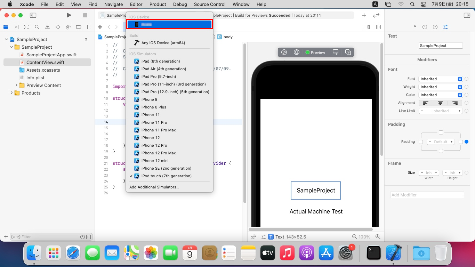The height and width of the screenshot is (267, 475).
Task: Open Info.plist in the navigator
Action: 35,78
